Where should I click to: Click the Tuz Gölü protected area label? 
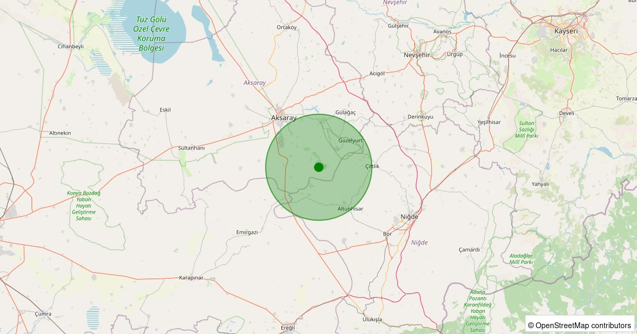(150, 34)
